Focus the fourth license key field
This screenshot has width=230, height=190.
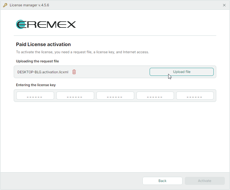click(155, 96)
